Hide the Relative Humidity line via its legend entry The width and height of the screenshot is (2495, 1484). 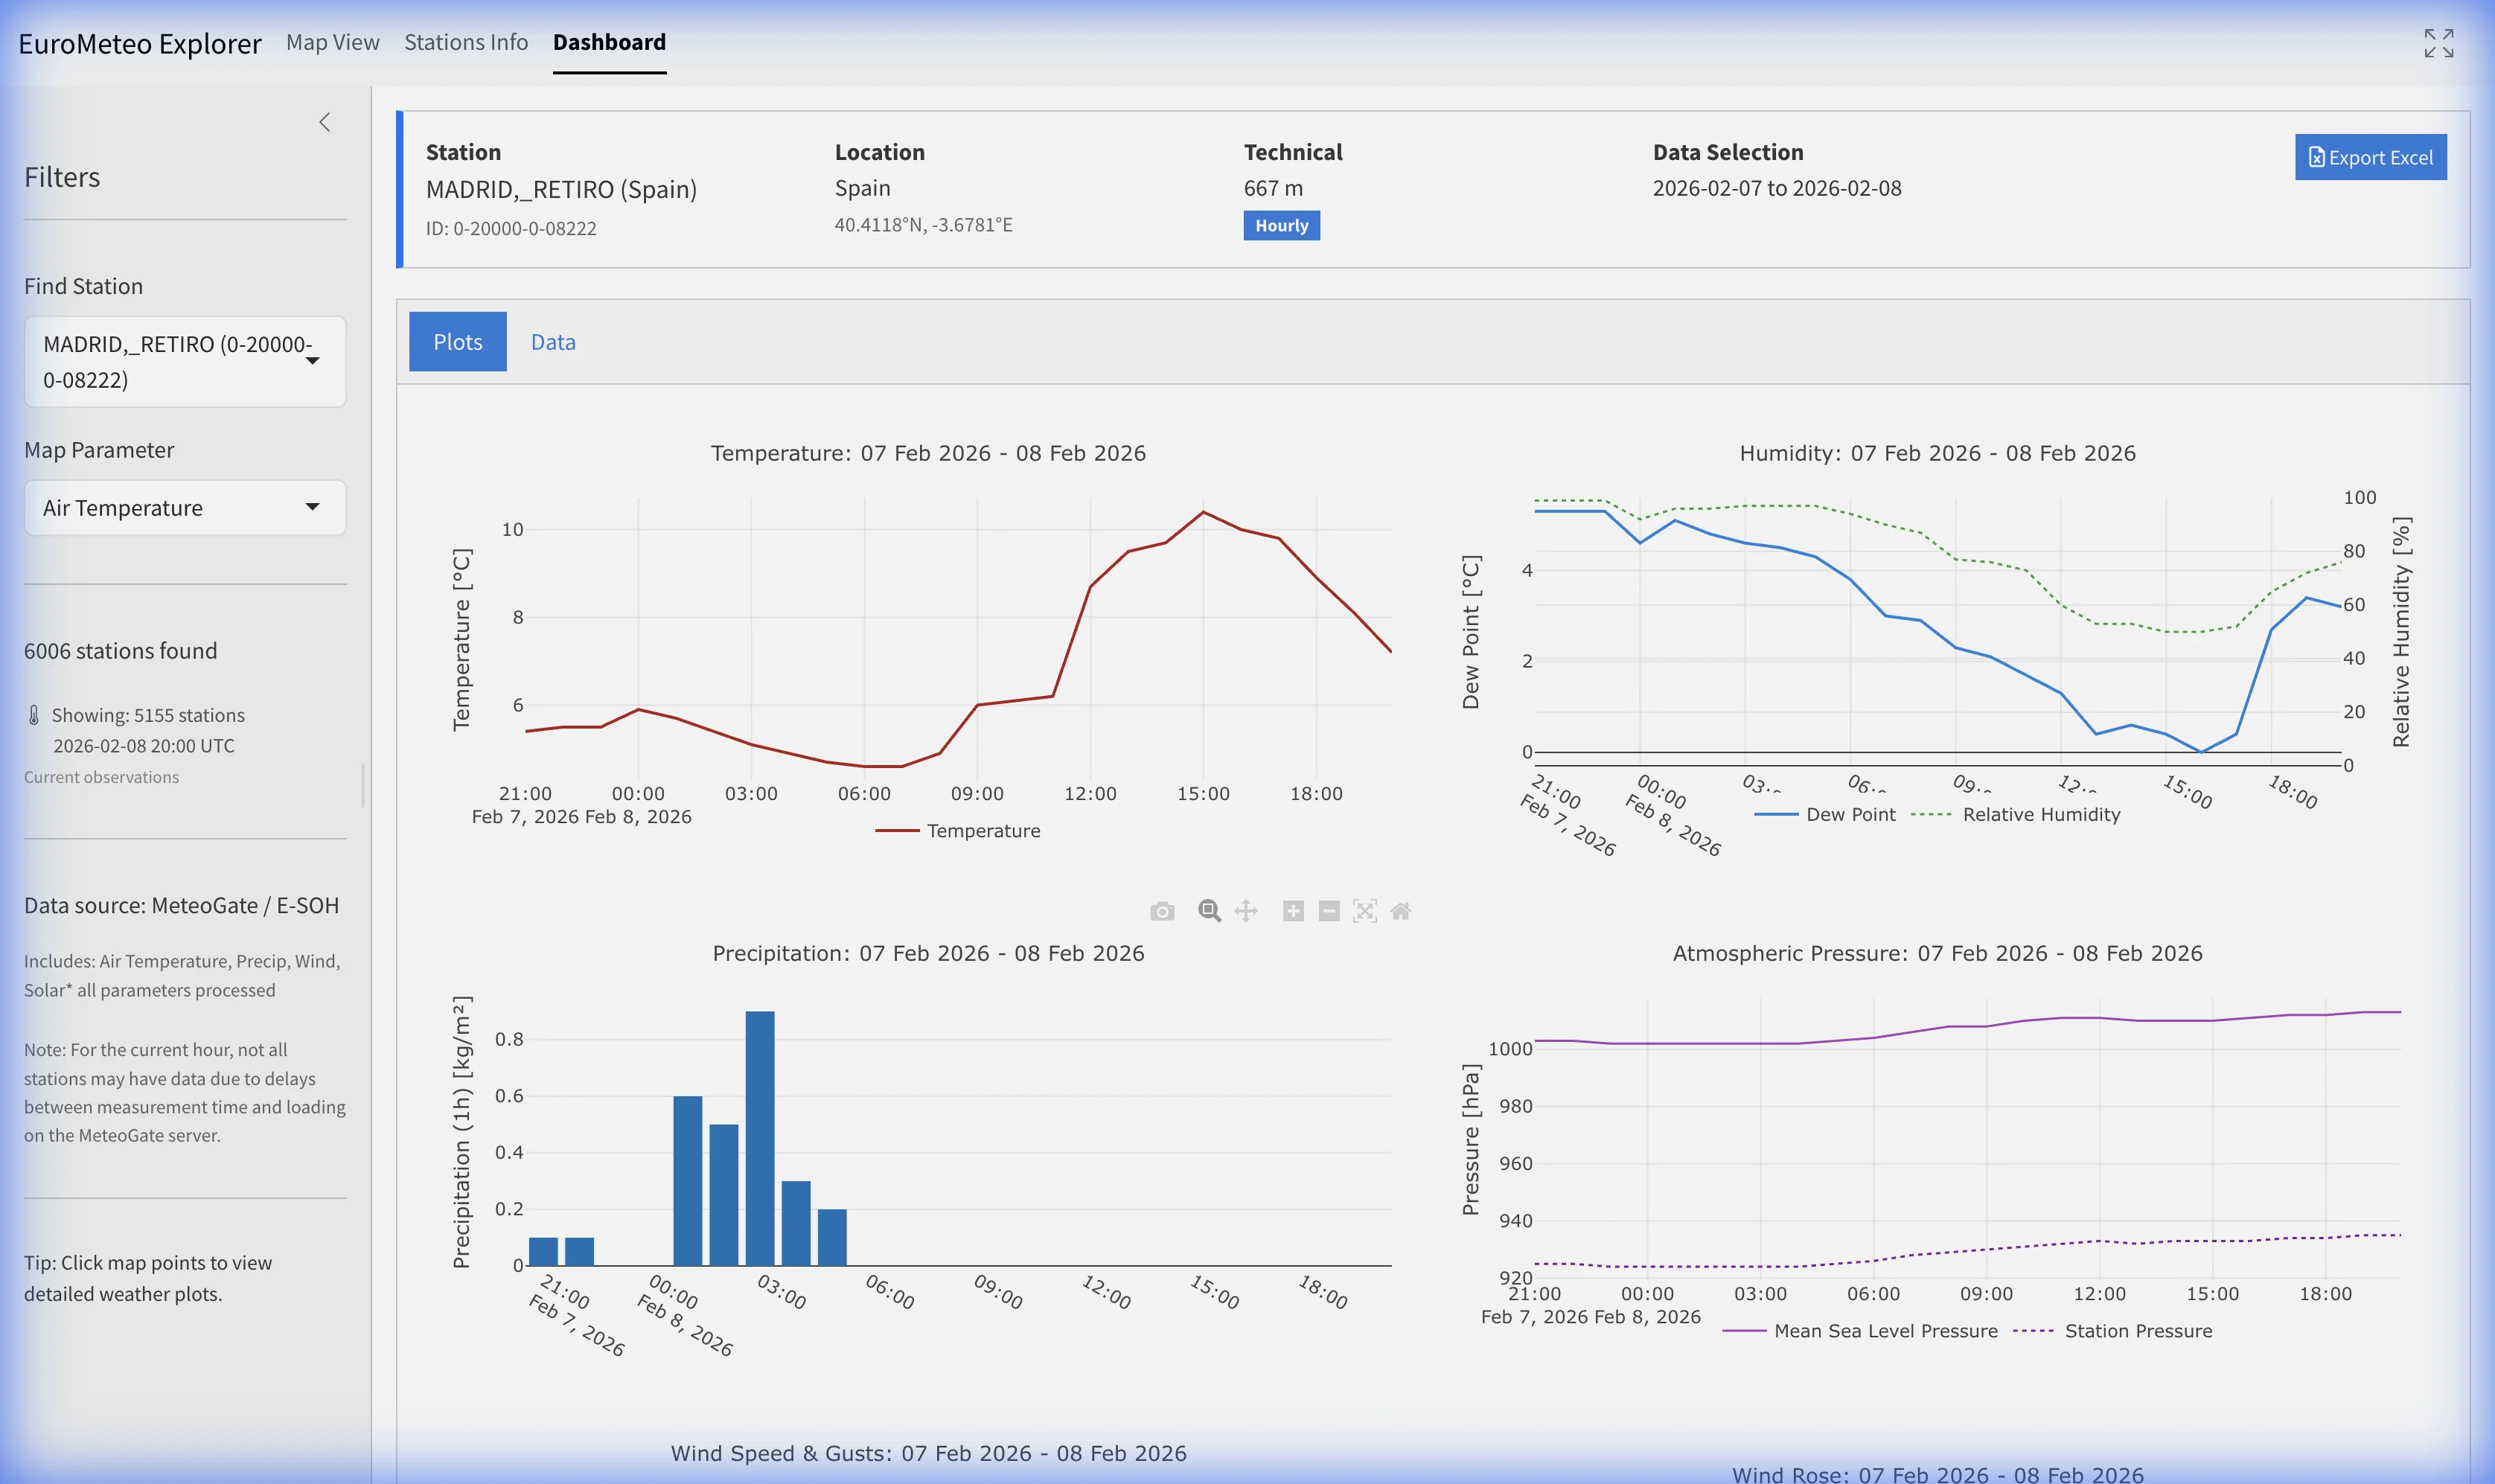[2044, 814]
